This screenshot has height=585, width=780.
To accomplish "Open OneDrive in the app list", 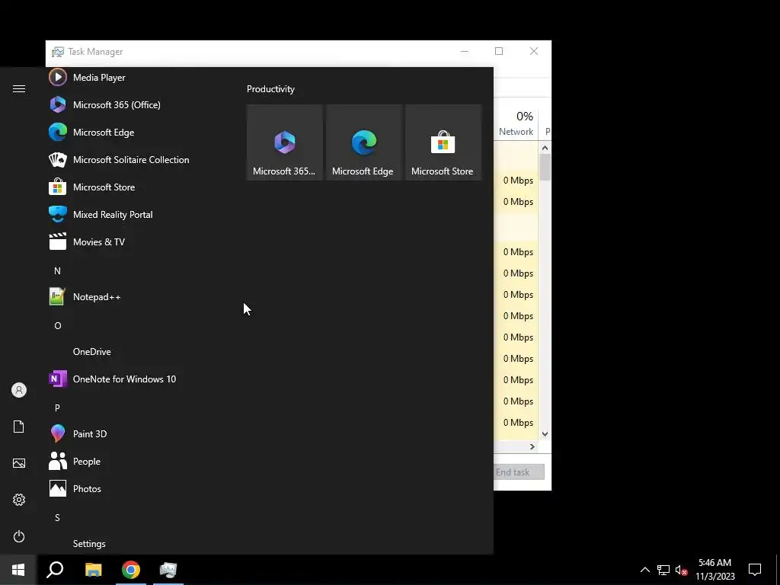I will point(134,352).
